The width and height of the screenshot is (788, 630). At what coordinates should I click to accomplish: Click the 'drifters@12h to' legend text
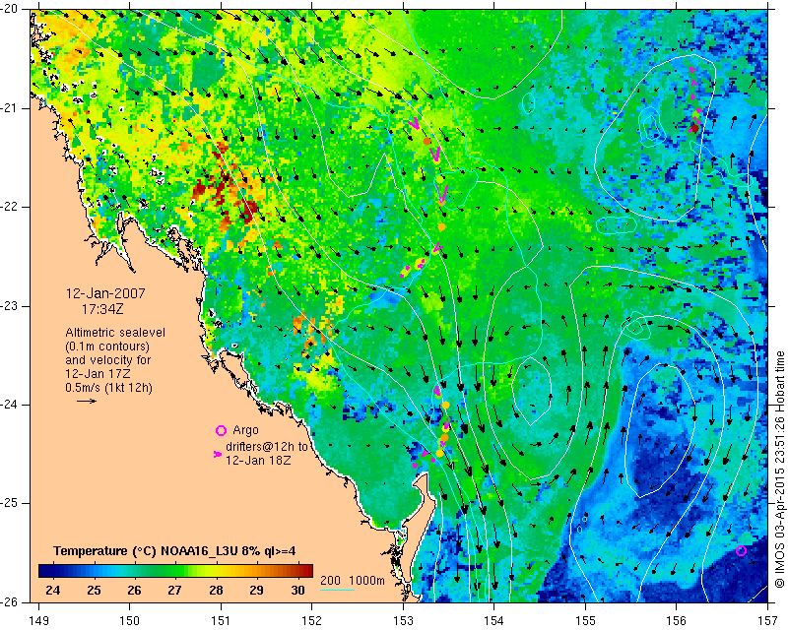click(266, 446)
